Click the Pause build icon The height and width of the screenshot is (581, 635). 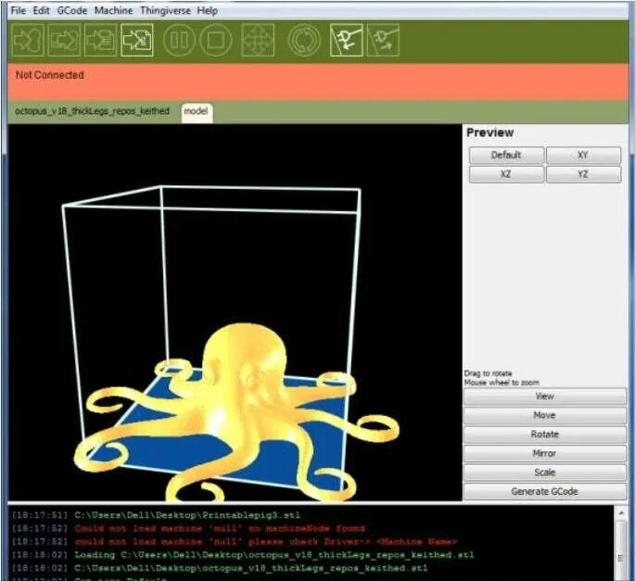(x=179, y=40)
